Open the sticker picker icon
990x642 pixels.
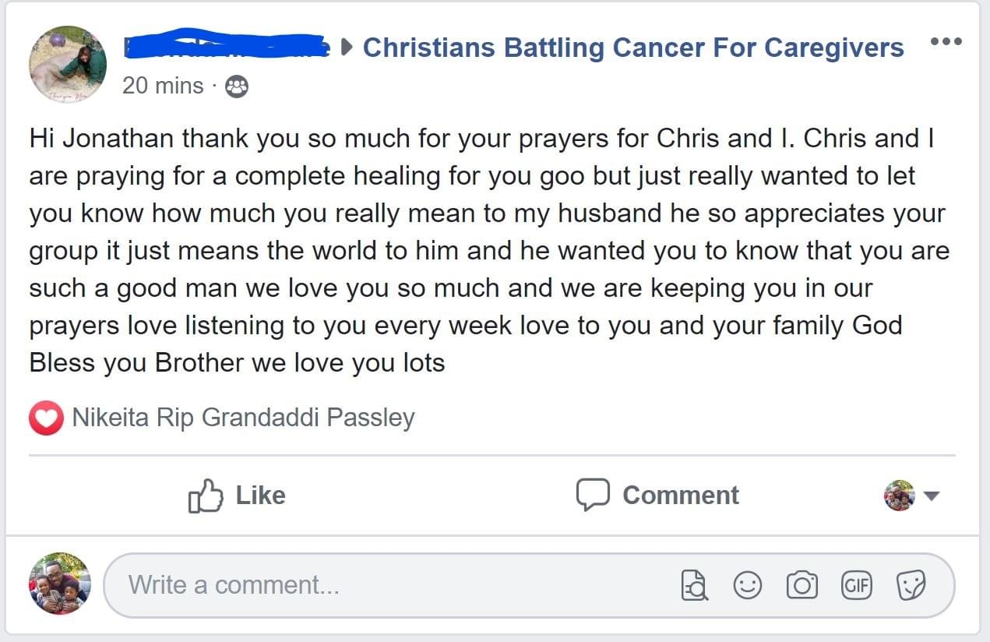[x=910, y=585]
